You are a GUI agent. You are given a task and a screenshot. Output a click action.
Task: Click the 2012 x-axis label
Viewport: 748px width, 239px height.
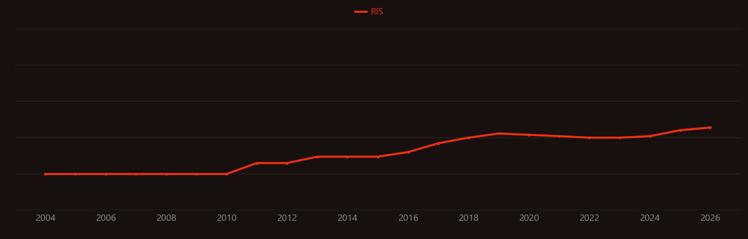pyautogui.click(x=287, y=218)
